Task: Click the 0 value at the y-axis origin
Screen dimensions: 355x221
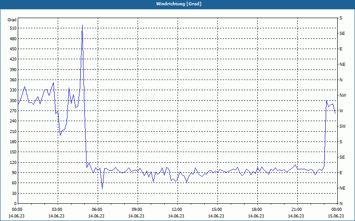Action: pyautogui.click(x=16, y=204)
